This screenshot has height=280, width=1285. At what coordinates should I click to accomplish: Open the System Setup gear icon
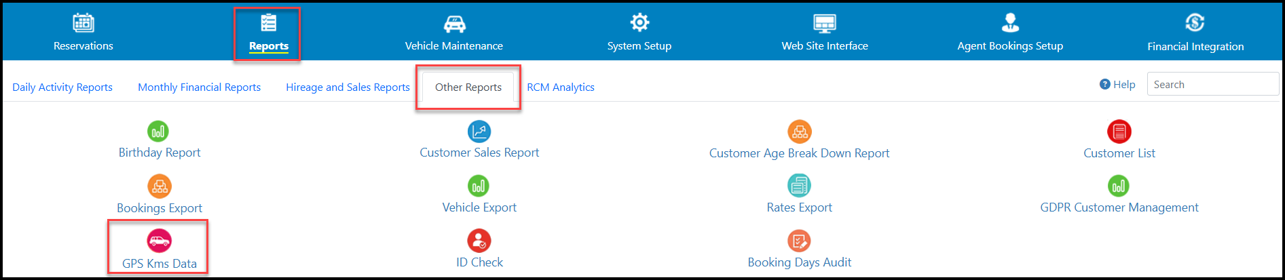[x=639, y=22]
